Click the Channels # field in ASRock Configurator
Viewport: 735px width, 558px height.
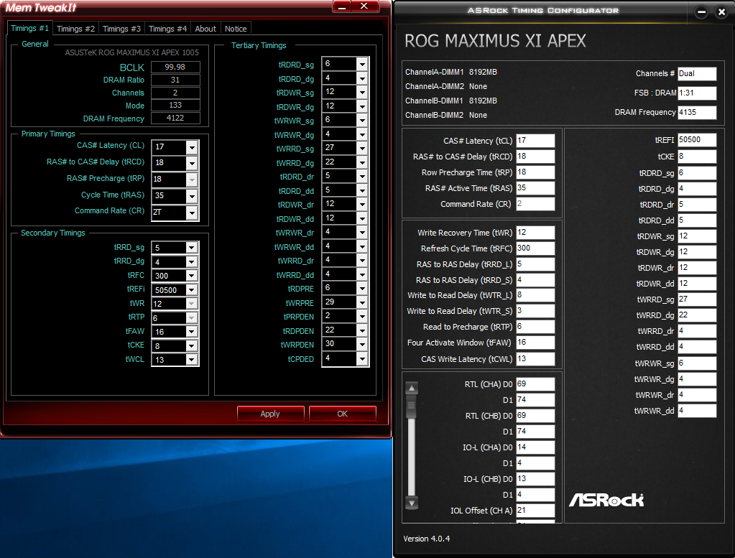697,73
